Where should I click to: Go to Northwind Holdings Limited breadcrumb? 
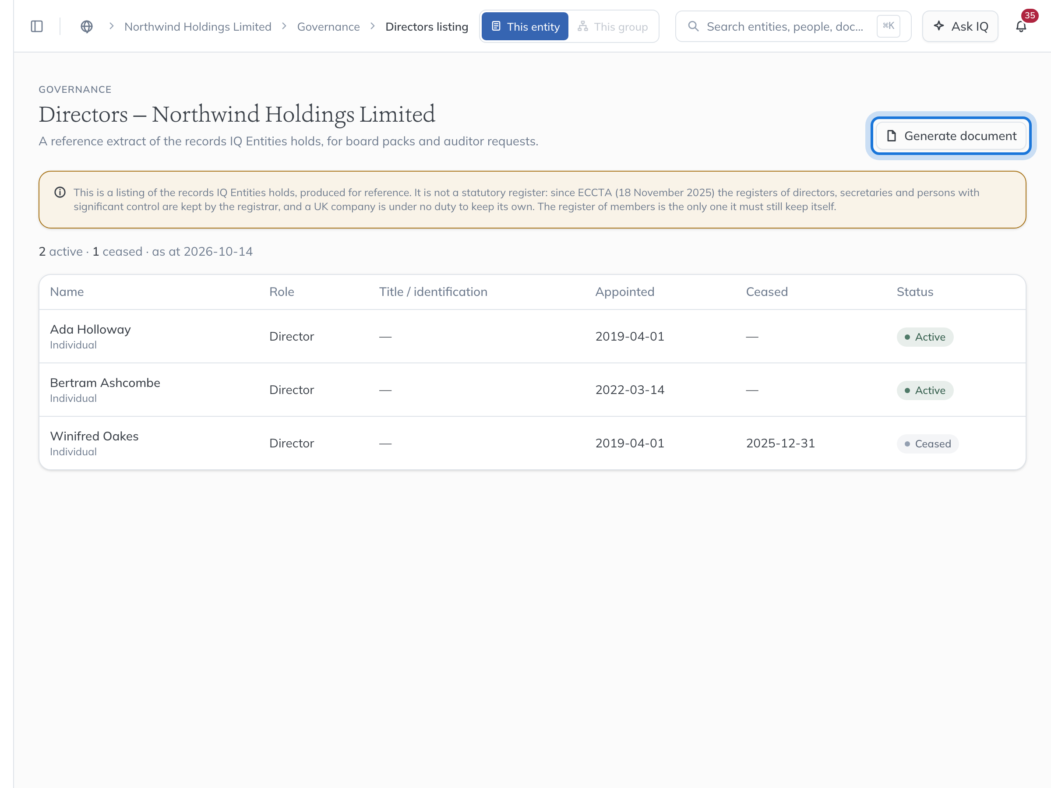click(x=198, y=27)
